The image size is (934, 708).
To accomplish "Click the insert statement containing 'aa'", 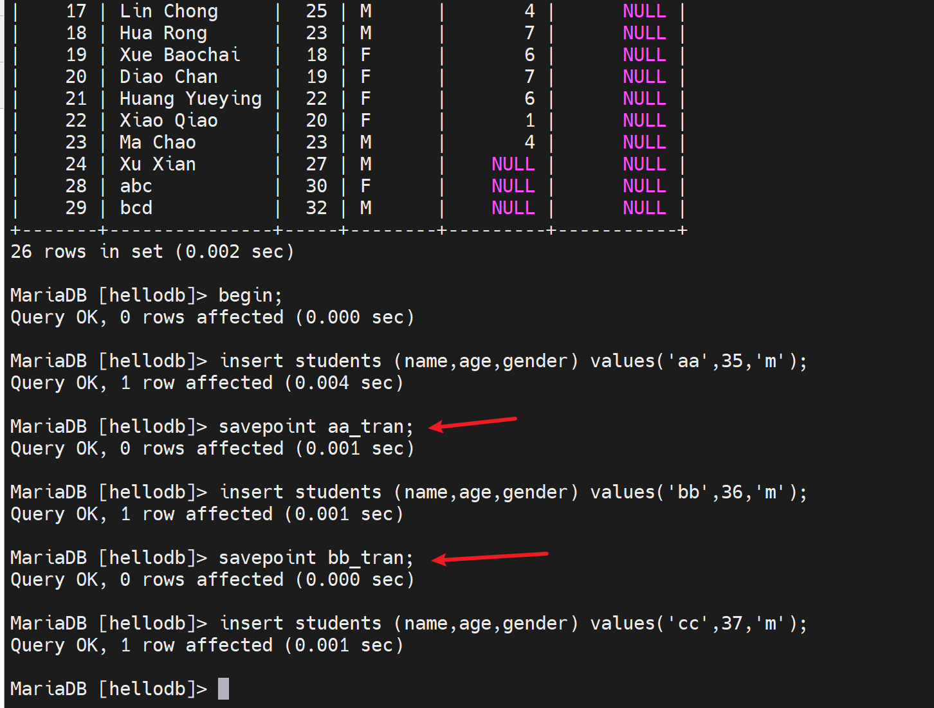I will [x=513, y=361].
